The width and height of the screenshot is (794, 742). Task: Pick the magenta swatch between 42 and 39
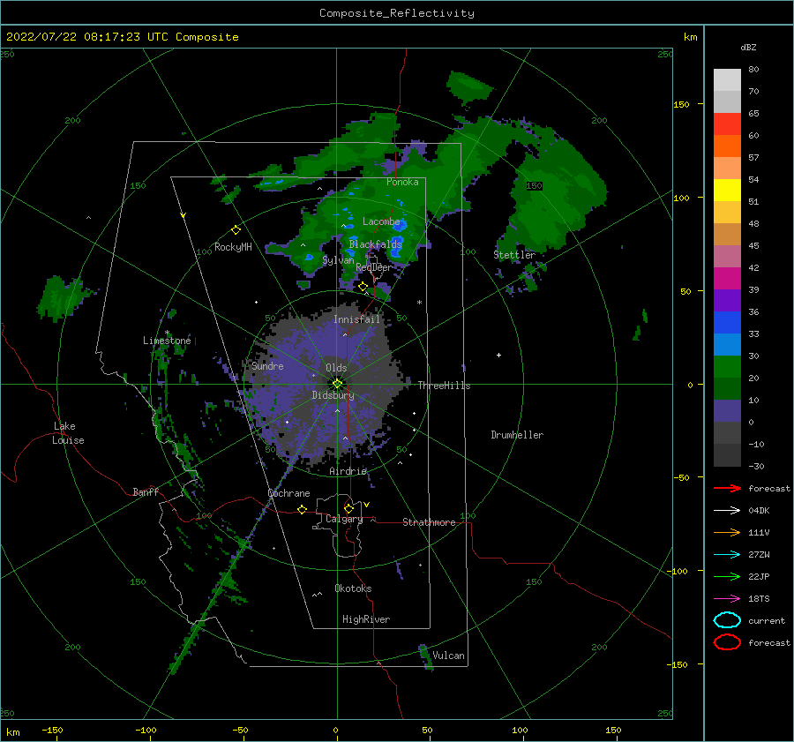click(727, 279)
